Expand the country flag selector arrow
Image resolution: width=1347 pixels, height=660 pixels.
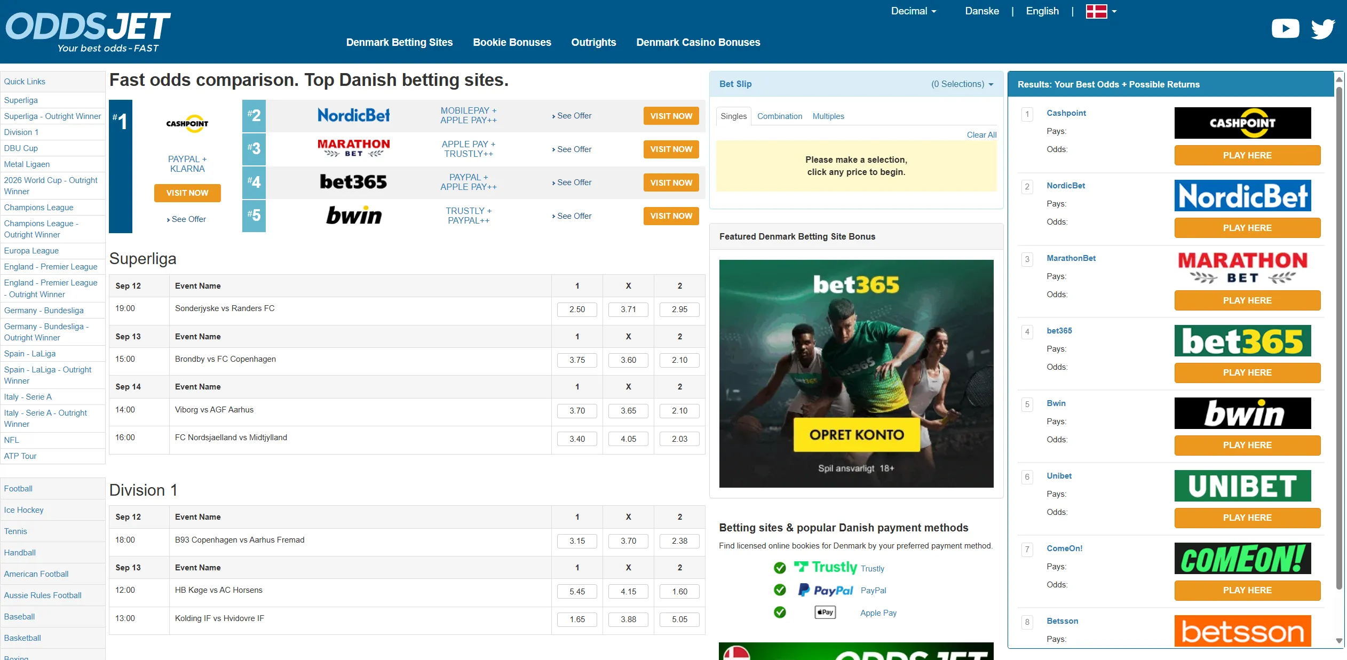(x=1114, y=11)
